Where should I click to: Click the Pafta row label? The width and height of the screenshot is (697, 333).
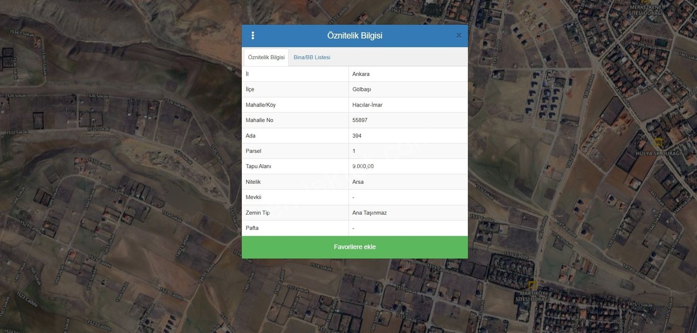click(252, 228)
